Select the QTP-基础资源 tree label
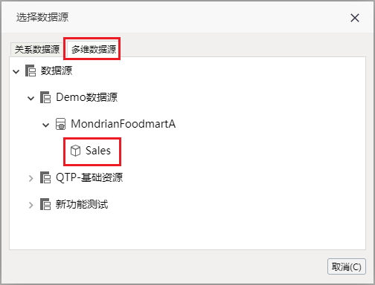 click(x=89, y=177)
